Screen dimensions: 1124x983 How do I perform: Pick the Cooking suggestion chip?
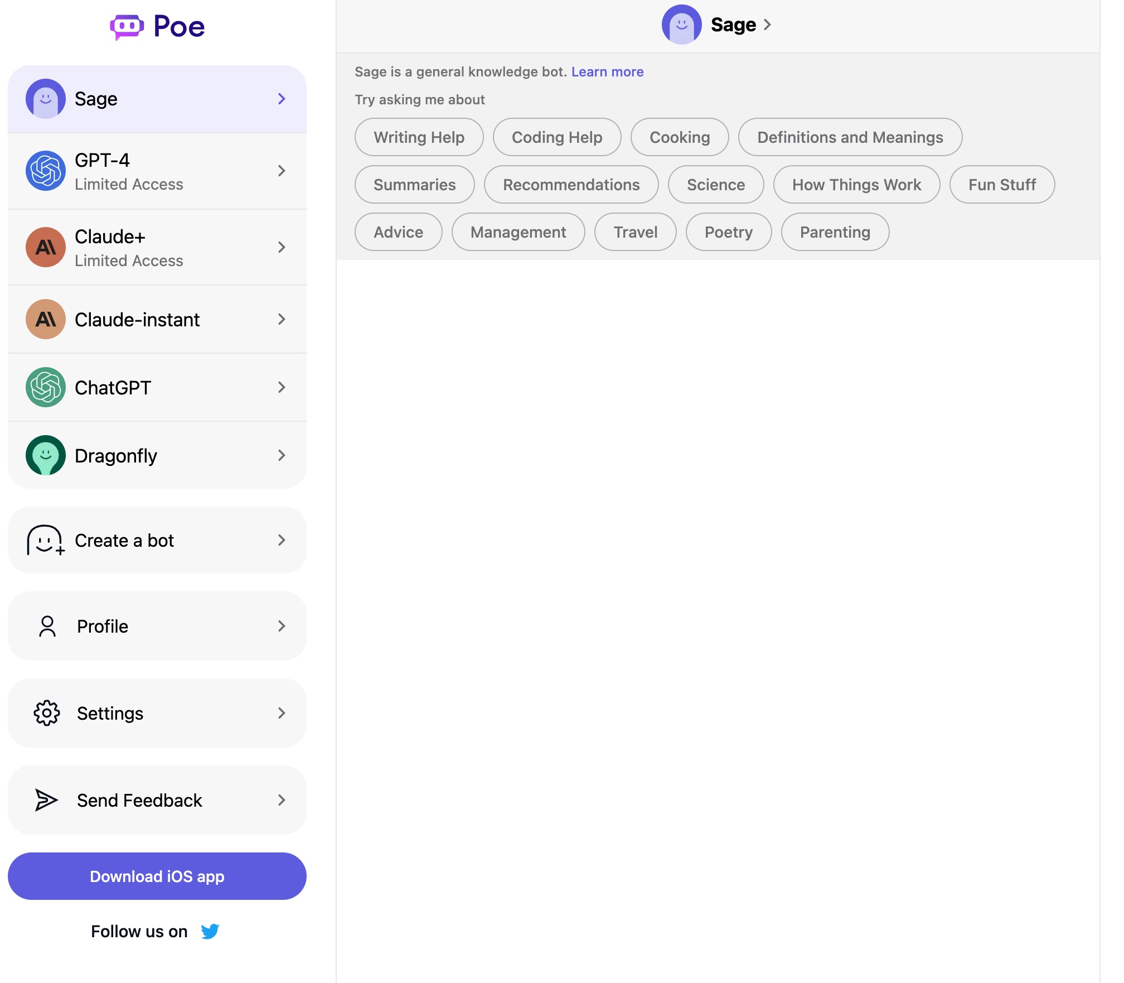[680, 137]
